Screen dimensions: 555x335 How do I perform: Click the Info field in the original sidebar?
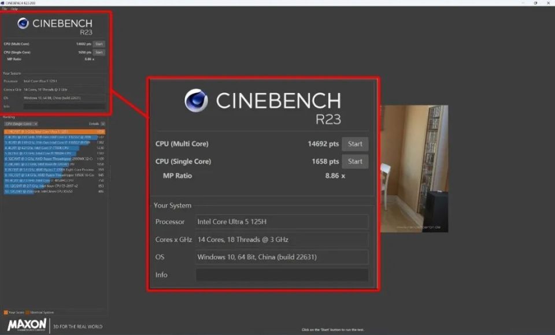[x=64, y=106]
